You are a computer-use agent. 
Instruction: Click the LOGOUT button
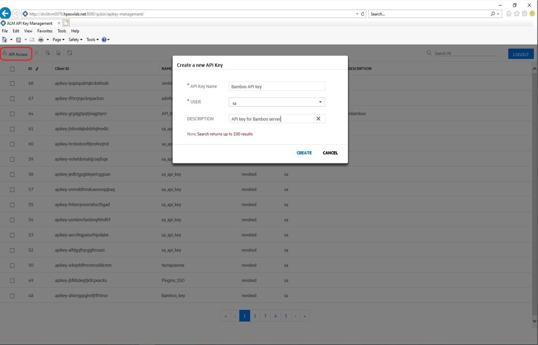click(x=520, y=54)
